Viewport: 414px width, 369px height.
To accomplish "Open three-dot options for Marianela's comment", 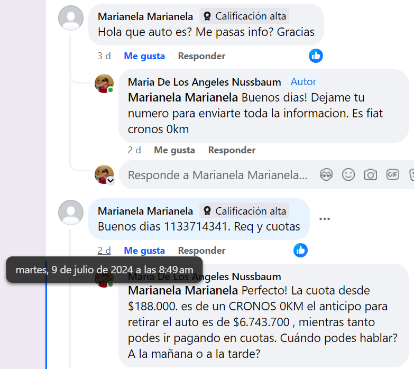I will [325, 219].
